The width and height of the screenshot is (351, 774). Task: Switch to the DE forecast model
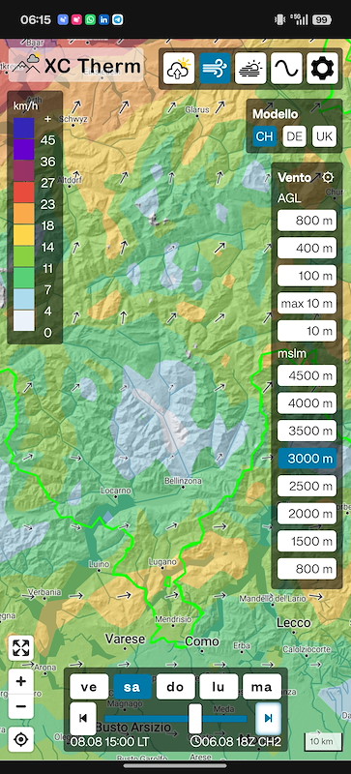coord(294,136)
